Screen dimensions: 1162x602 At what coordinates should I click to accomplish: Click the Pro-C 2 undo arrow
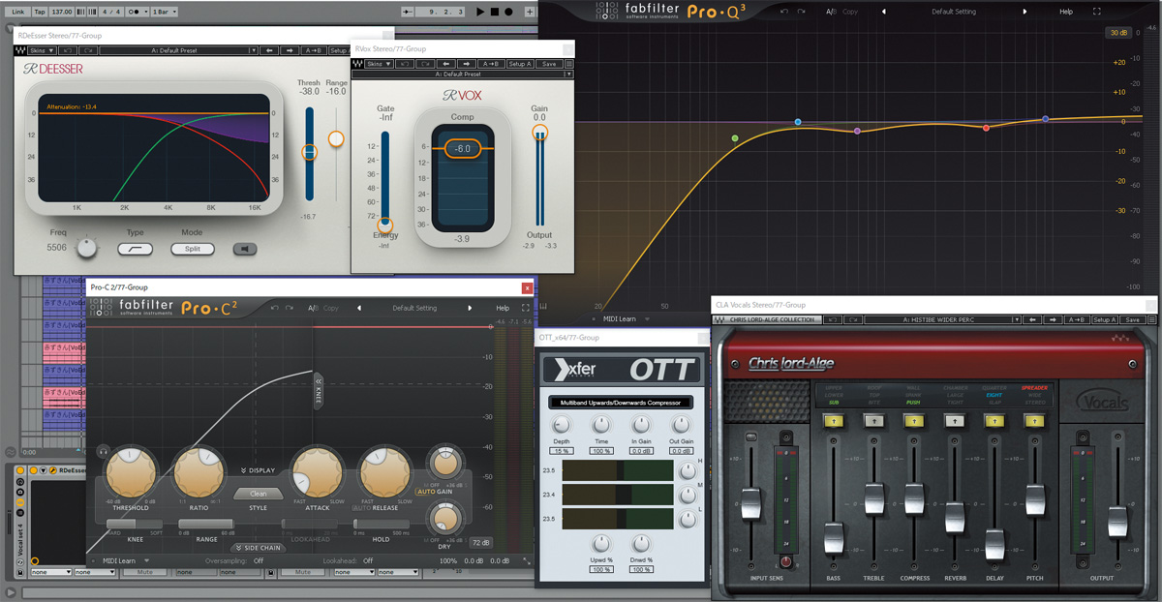[276, 308]
